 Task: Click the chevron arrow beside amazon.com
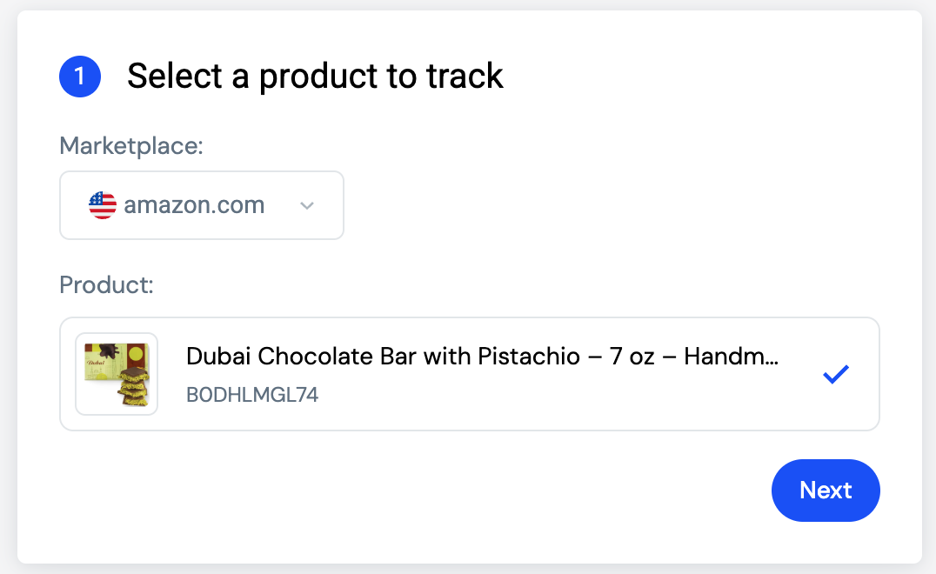(307, 206)
